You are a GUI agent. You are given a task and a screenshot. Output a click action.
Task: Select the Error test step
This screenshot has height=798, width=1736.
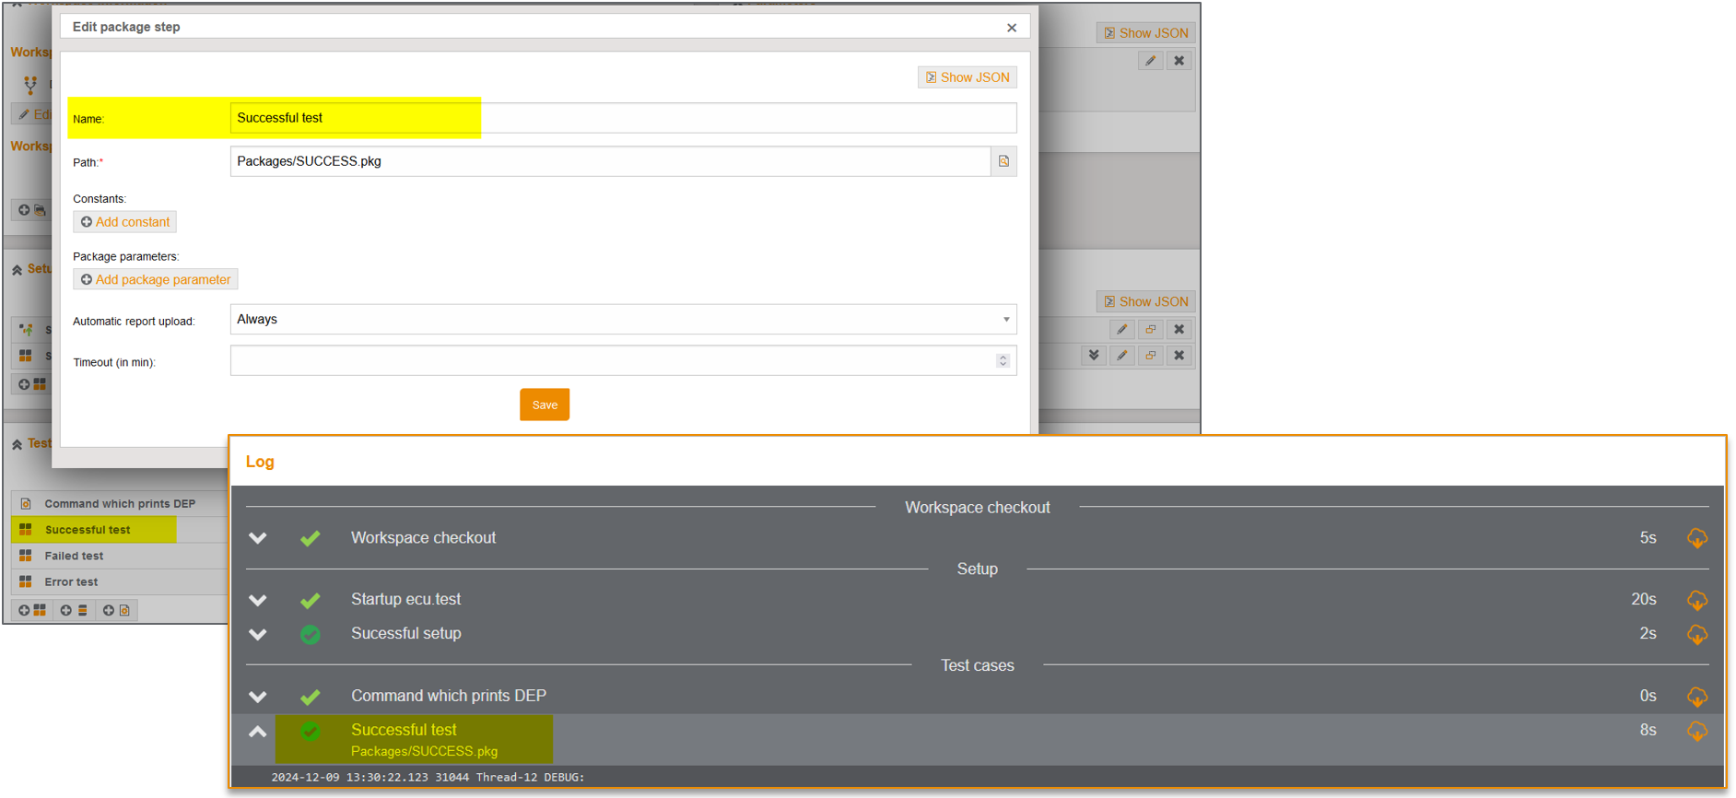(71, 582)
